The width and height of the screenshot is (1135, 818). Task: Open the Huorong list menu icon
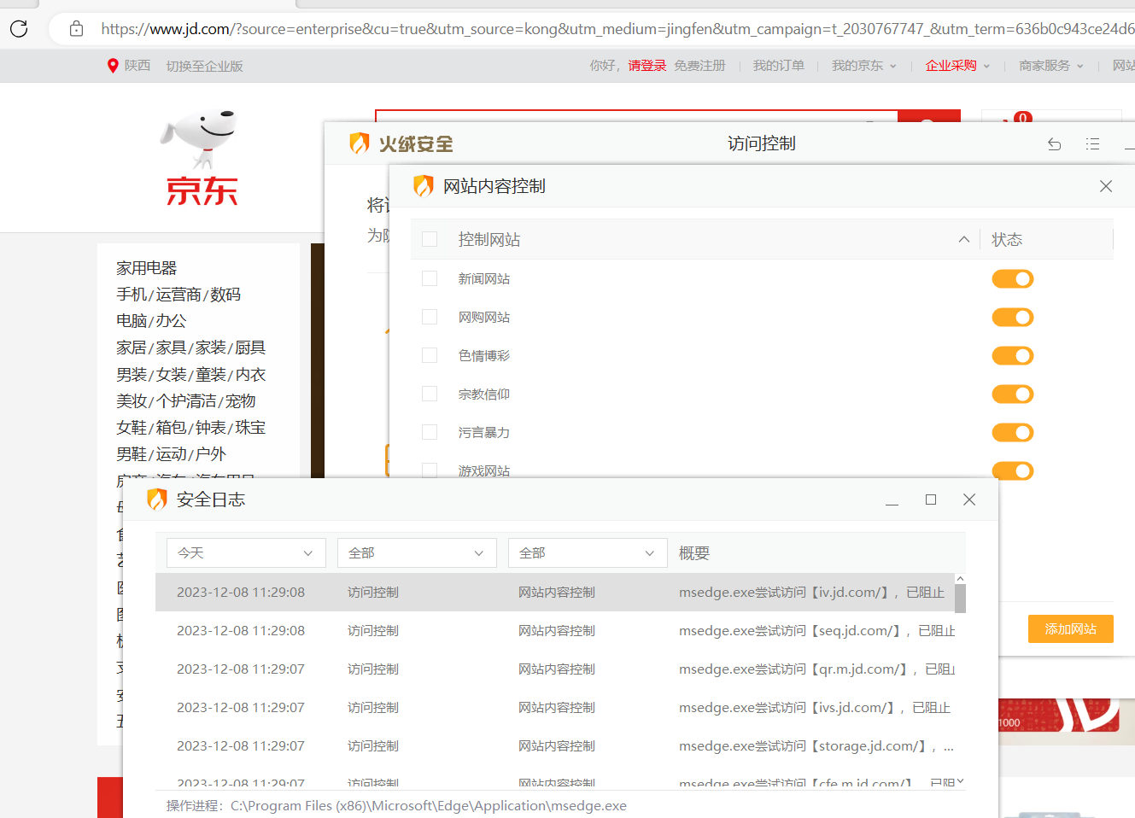click(1092, 144)
